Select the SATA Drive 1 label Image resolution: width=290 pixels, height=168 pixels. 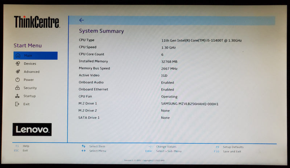tap(89, 118)
